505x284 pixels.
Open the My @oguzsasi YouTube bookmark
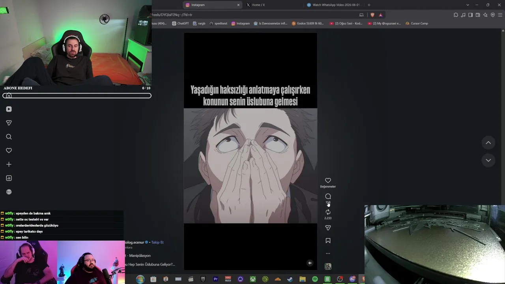[384, 23]
